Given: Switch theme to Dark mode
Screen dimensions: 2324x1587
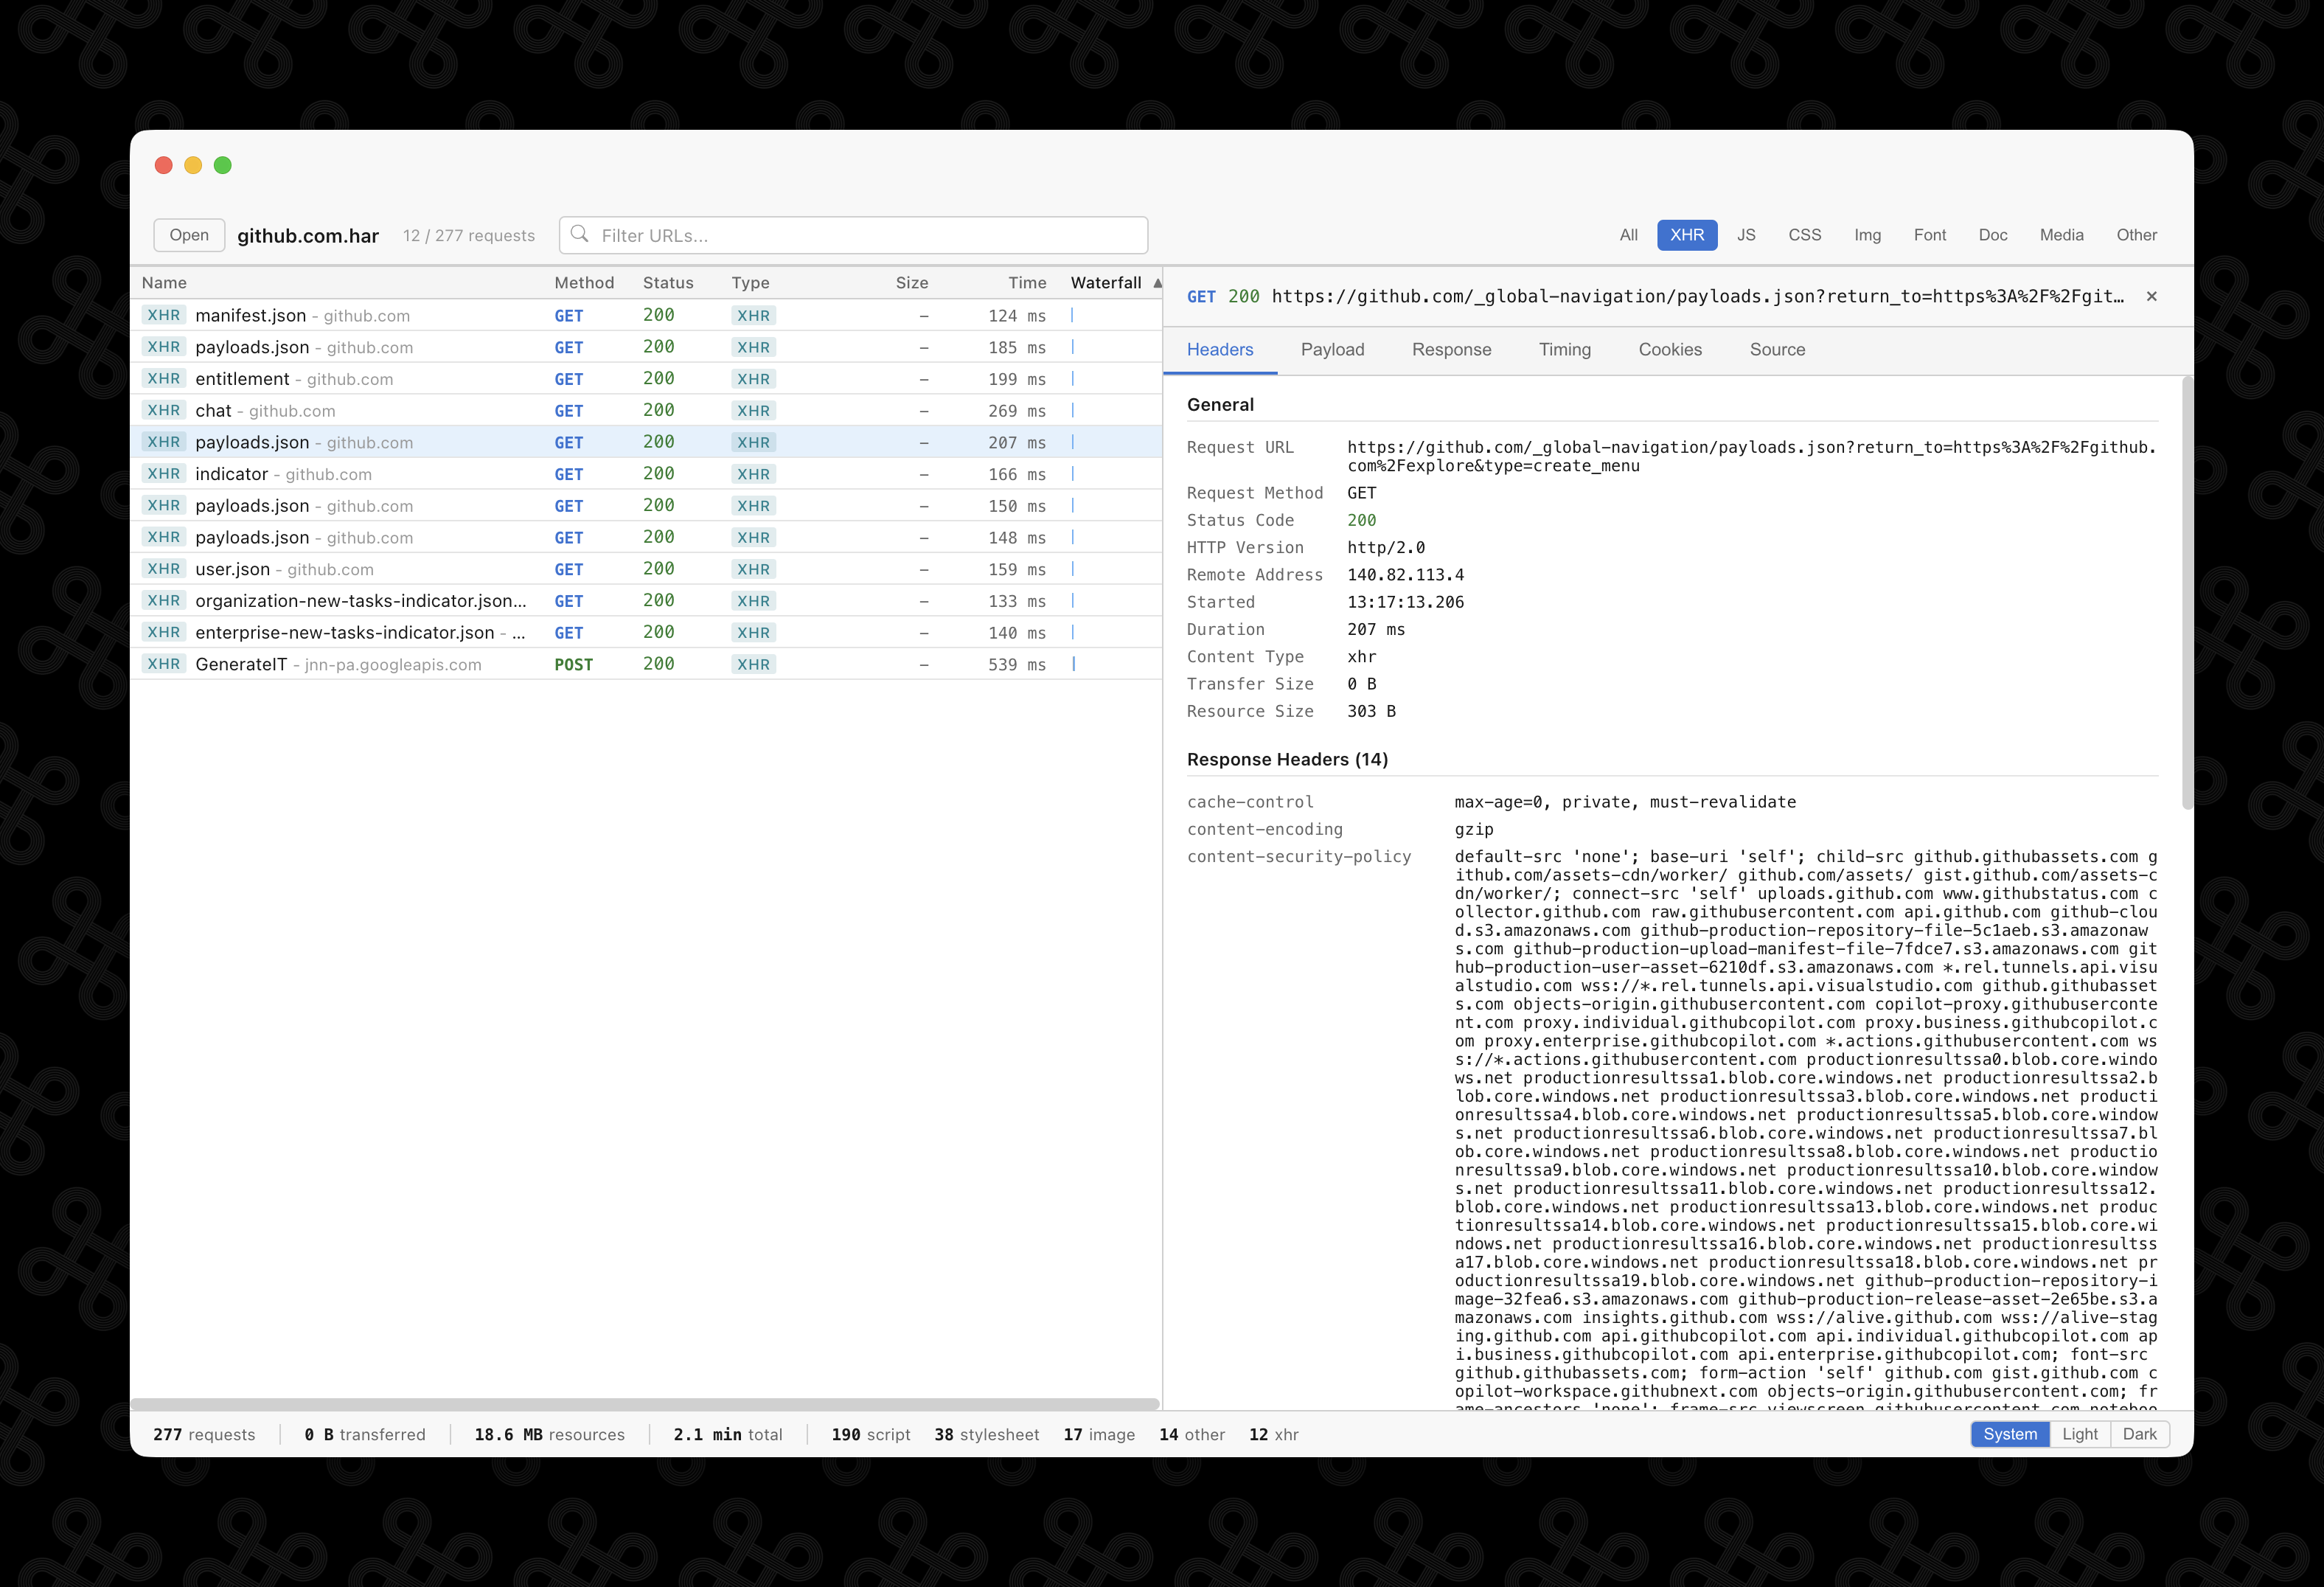Looking at the screenshot, I should click(x=2139, y=1434).
